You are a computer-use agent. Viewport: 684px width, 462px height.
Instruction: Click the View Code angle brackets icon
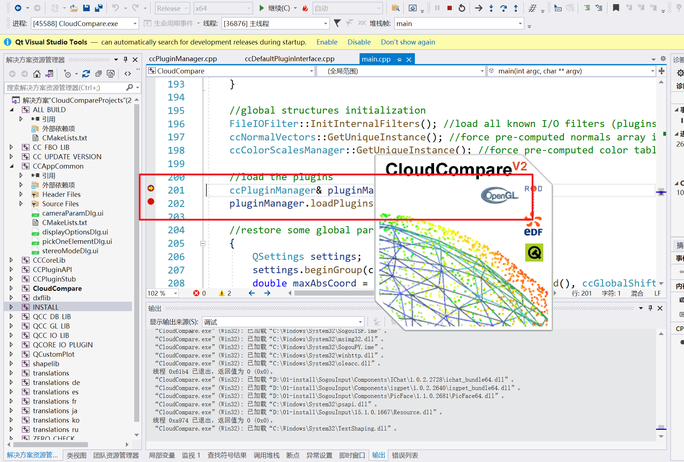(128, 74)
